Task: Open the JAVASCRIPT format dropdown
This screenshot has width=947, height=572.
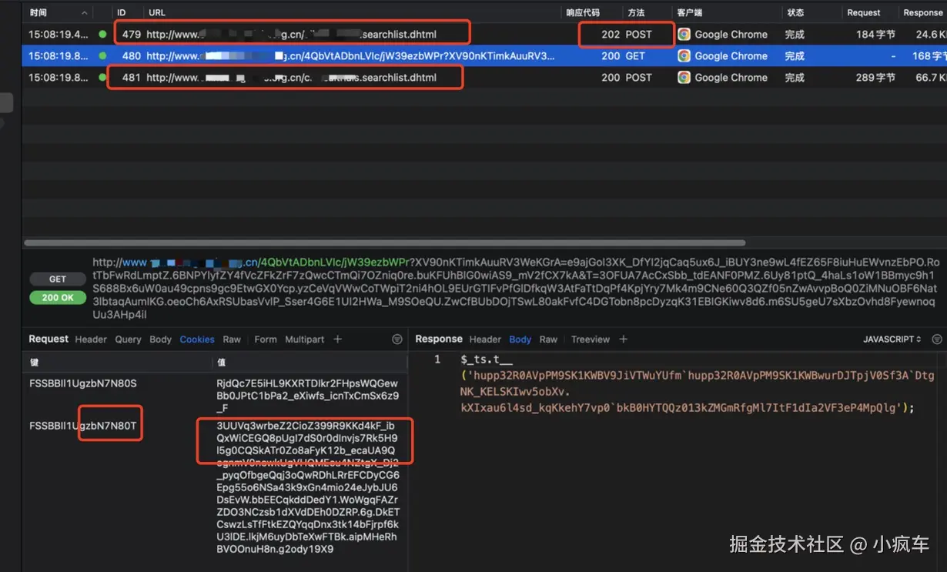Action: click(892, 340)
